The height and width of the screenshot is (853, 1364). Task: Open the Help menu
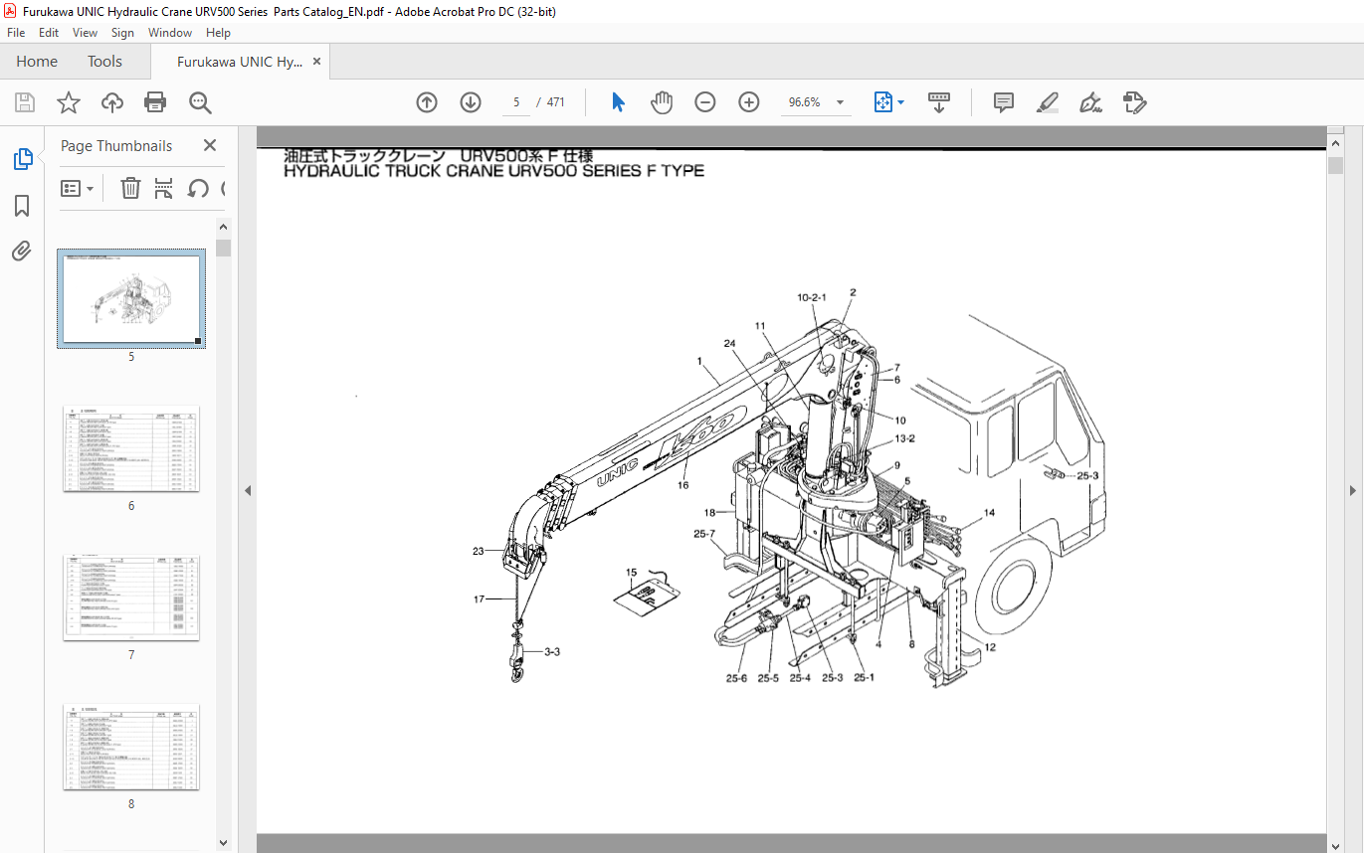(218, 33)
